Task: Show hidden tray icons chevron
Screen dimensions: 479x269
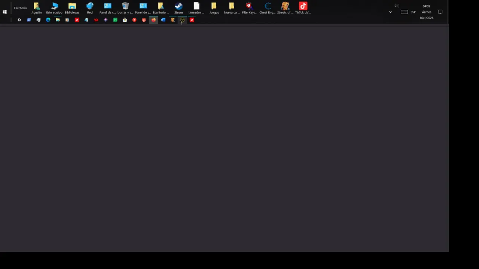Action: point(390,12)
